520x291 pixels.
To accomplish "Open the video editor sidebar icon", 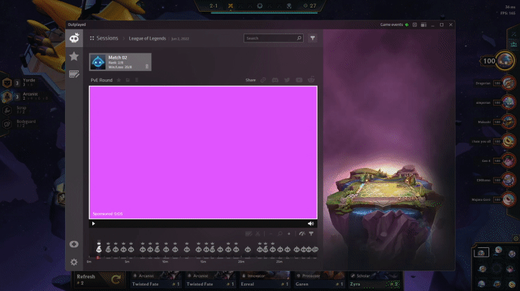I will coord(74,74).
